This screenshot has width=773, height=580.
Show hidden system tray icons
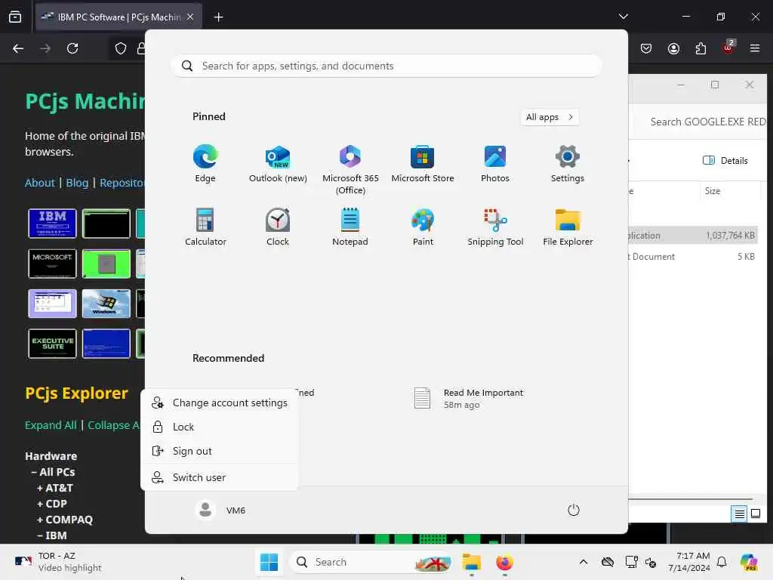(x=584, y=562)
